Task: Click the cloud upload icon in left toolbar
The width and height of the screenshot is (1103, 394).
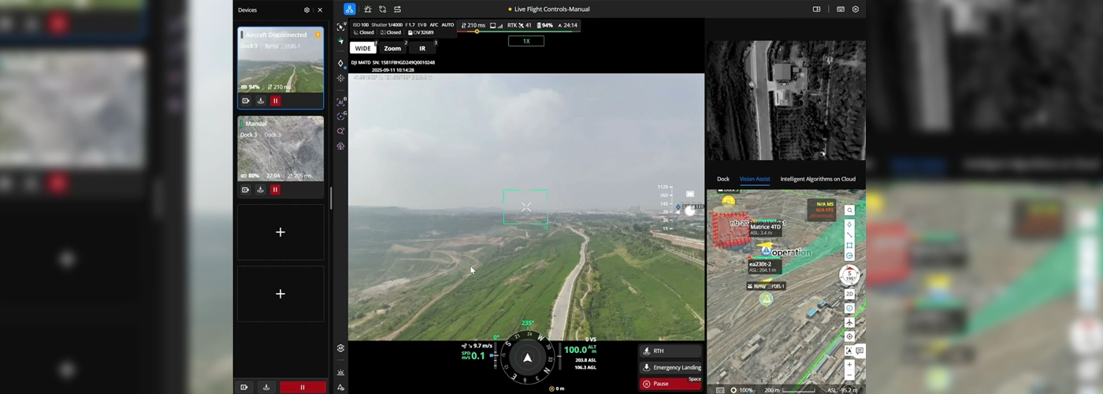Action: tap(340, 147)
